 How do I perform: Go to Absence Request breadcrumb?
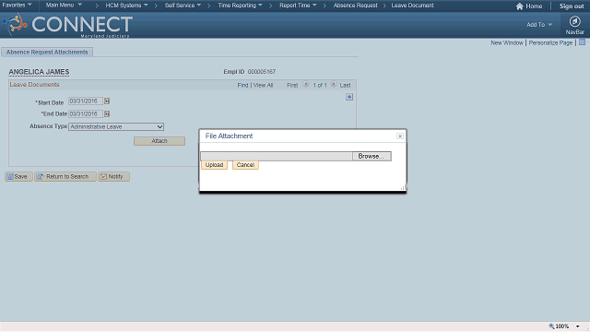(355, 6)
